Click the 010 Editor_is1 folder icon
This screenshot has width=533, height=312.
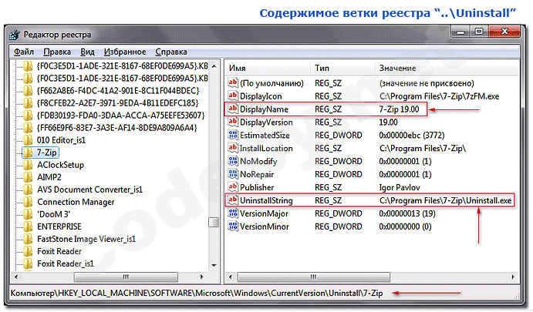28,140
